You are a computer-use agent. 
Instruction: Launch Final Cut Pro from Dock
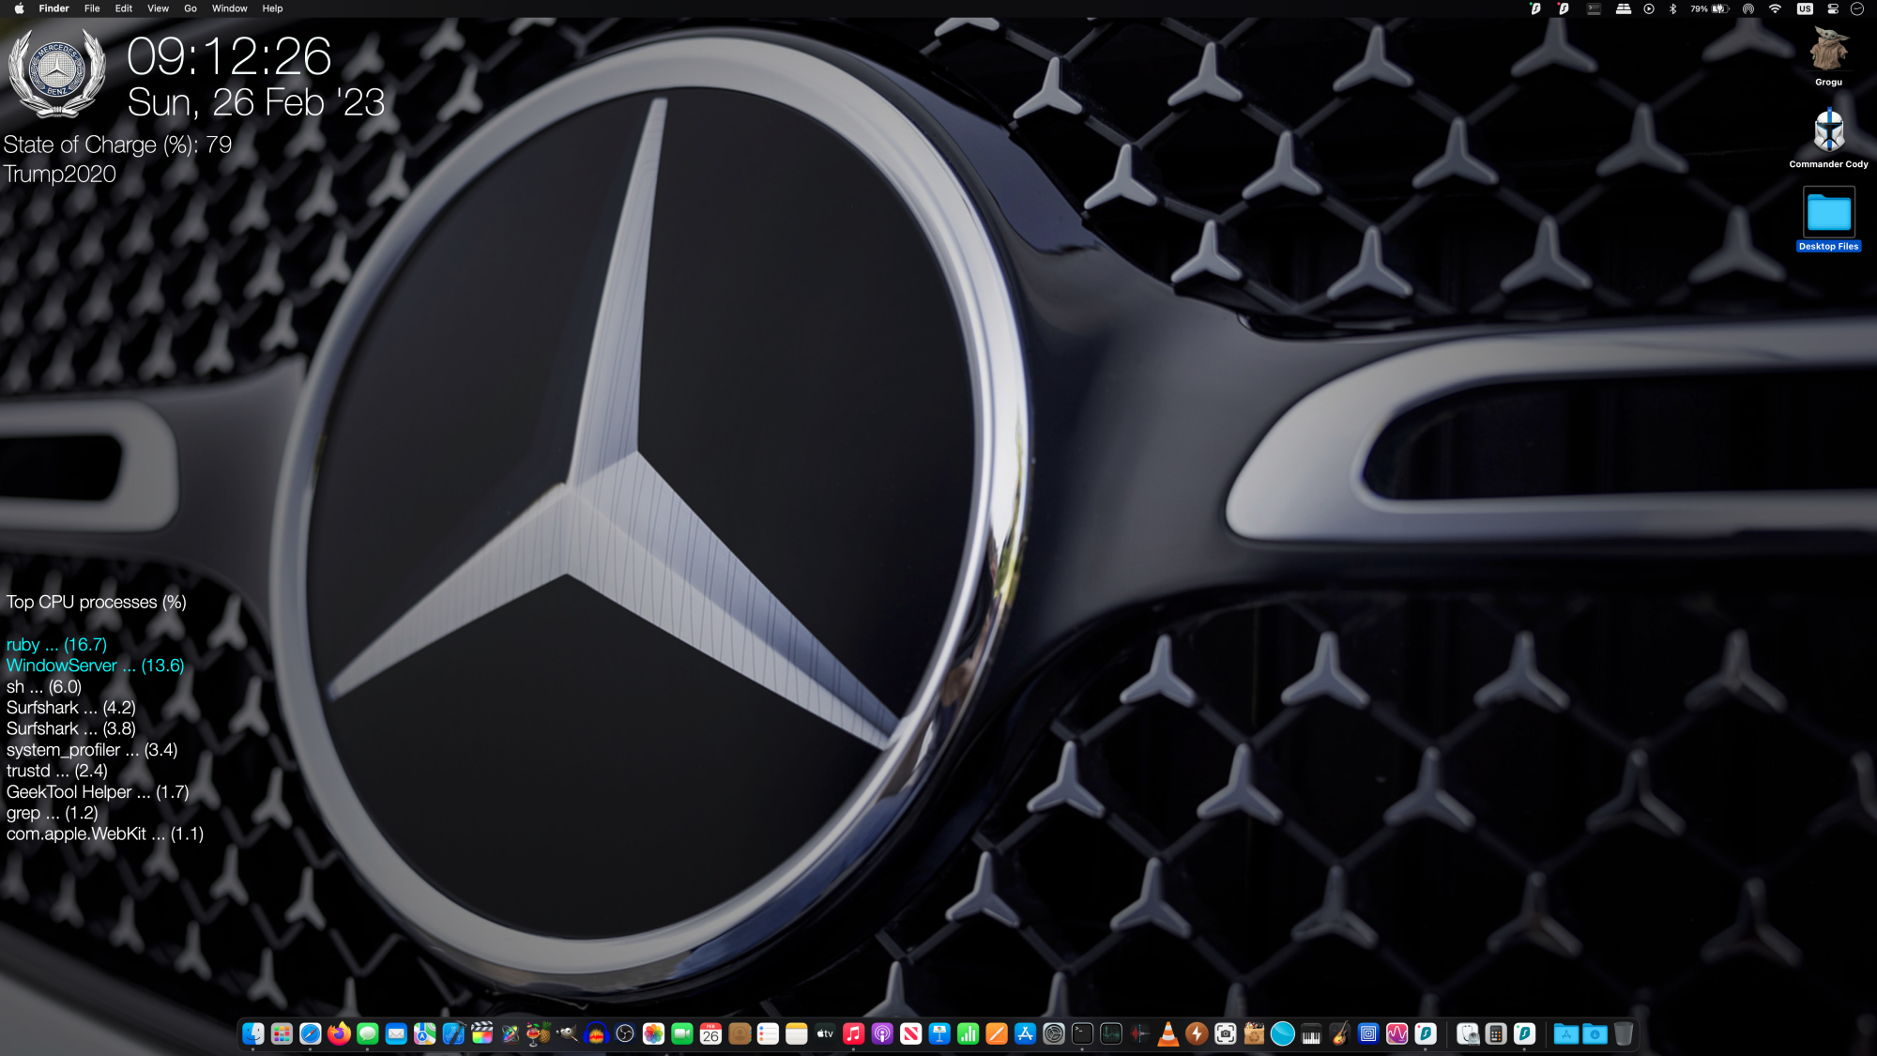482,1033
